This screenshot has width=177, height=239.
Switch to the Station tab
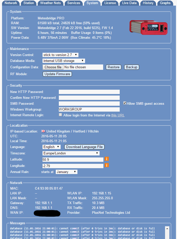point(29,3)
